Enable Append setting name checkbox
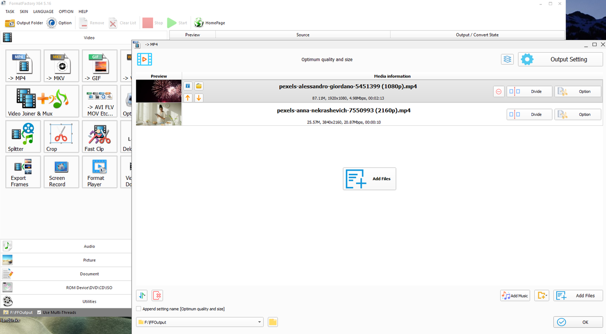This screenshot has width=606, height=334. pyautogui.click(x=139, y=309)
